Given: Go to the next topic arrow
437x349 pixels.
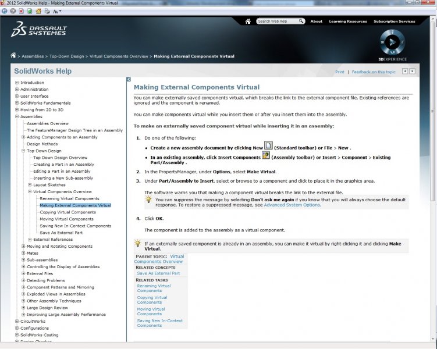Looking at the screenshot, I should (412, 72).
